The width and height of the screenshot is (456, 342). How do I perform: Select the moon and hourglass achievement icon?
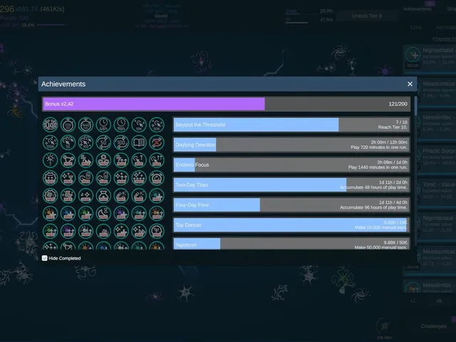coord(103,214)
